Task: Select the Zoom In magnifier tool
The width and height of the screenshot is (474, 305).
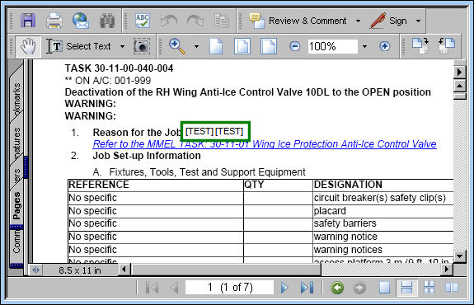Action: tap(177, 46)
